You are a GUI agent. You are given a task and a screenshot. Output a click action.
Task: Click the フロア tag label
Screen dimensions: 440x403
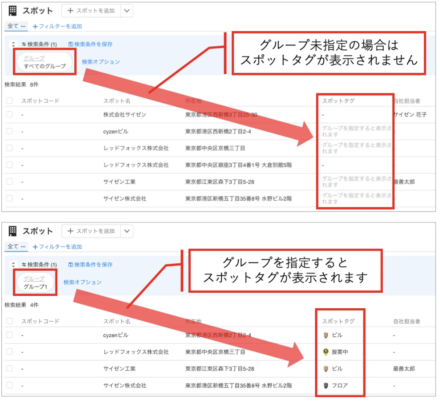340,386
